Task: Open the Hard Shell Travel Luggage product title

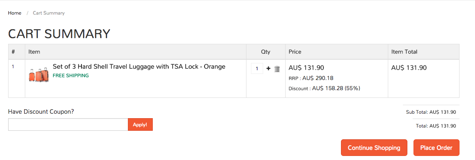Action: click(x=139, y=67)
